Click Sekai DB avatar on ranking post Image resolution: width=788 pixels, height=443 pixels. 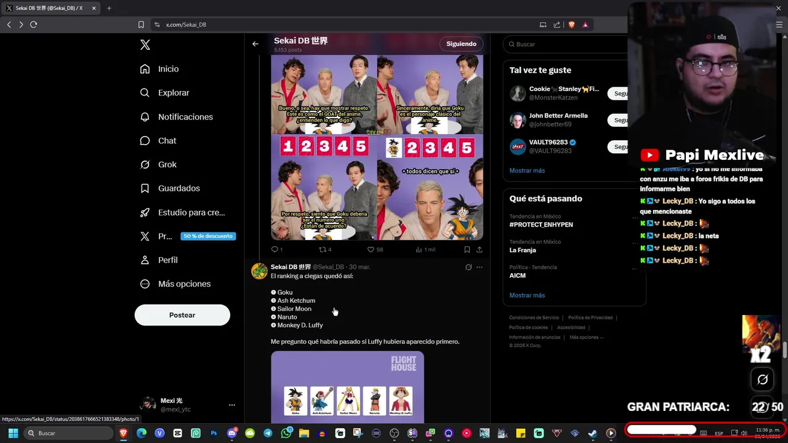(x=259, y=271)
